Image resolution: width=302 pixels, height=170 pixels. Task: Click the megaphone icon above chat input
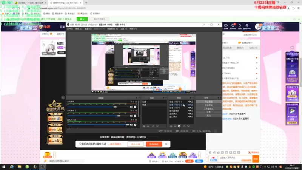(214, 153)
